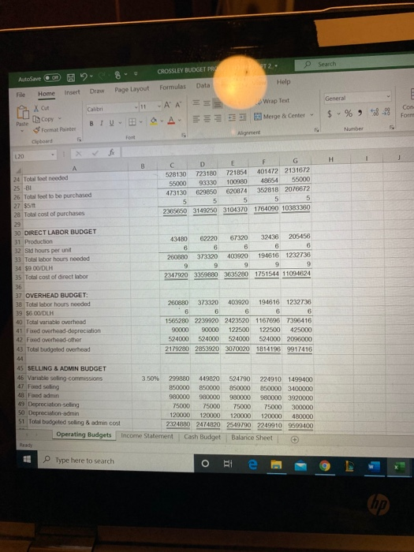This screenshot has height=552, width=414.
Task: Click 'Type here to search' taskbar box
Action: [x=116, y=461]
